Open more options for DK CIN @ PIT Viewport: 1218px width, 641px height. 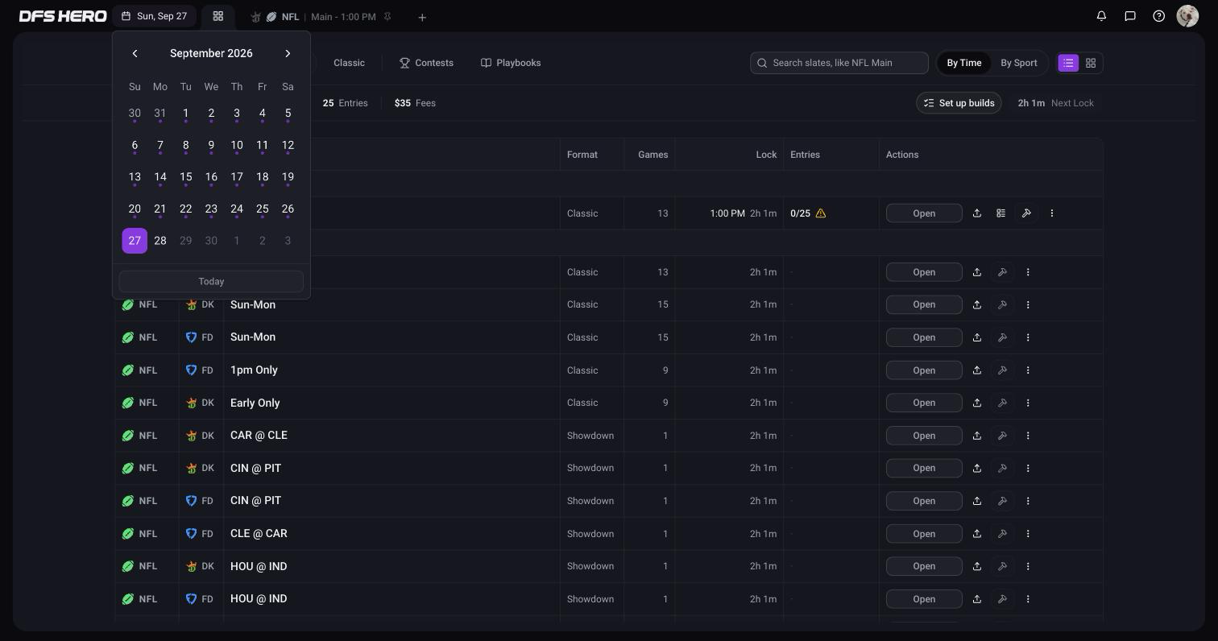(x=1028, y=468)
